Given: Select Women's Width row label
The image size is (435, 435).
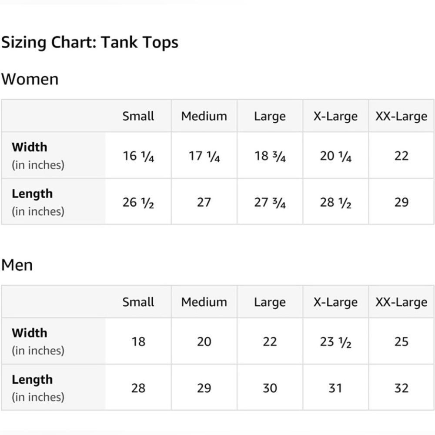Looking at the screenshot, I should click(x=38, y=156).
